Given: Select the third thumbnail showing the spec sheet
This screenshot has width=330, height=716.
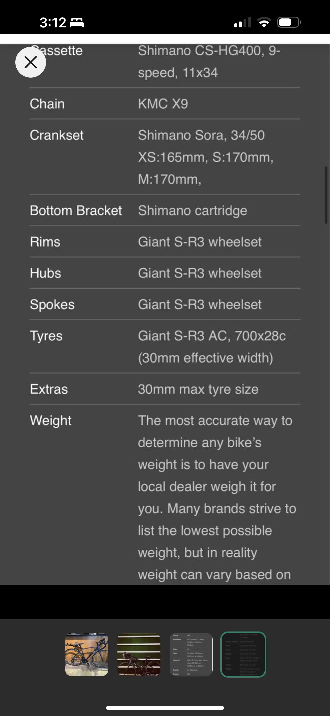Looking at the screenshot, I should pos(191,654).
